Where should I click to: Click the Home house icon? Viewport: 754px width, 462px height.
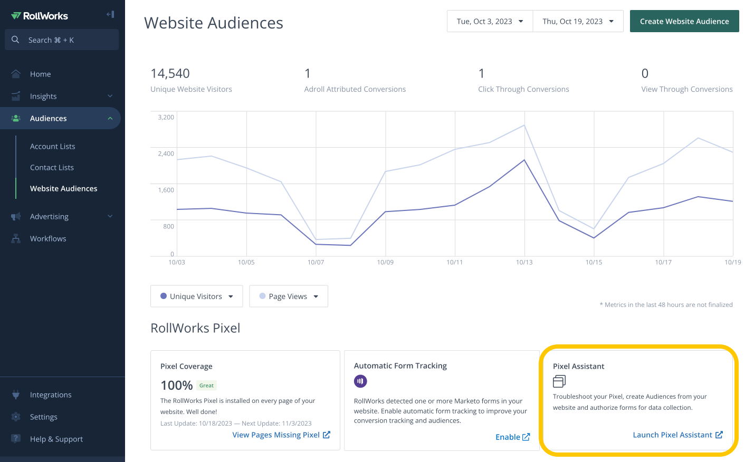point(16,74)
